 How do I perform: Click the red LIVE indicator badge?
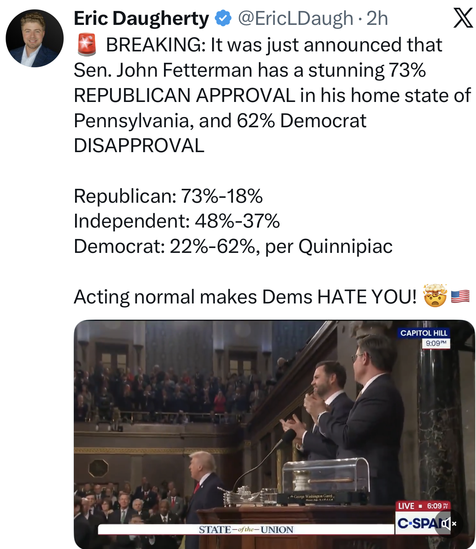[406, 506]
